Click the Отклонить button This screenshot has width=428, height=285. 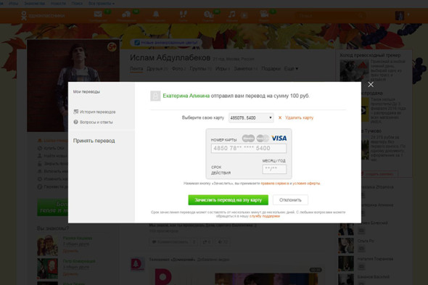tap(290, 200)
